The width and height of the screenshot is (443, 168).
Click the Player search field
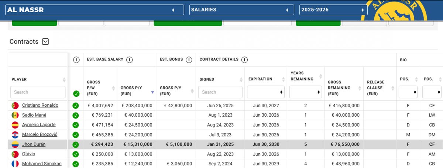(x=38, y=92)
